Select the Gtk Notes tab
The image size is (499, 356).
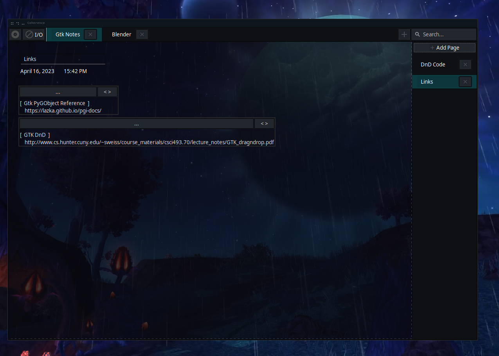point(67,34)
